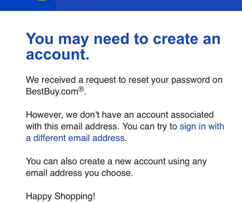This screenshot has width=242, height=202.
Task: Click the word 'password' in the first paragraph
Action: (190, 80)
